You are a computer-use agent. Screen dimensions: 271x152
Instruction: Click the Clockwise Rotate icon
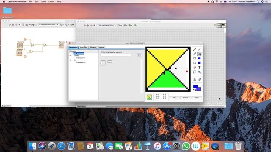pos(199,79)
